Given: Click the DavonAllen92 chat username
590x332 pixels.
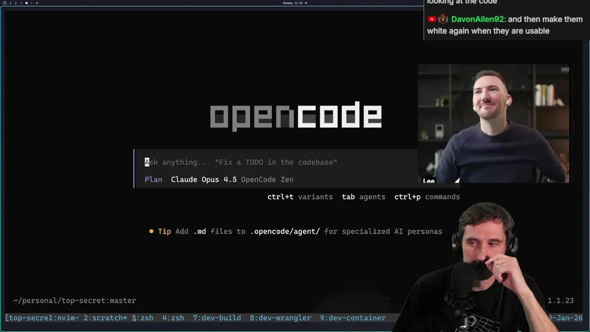Looking at the screenshot, I should (478, 19).
